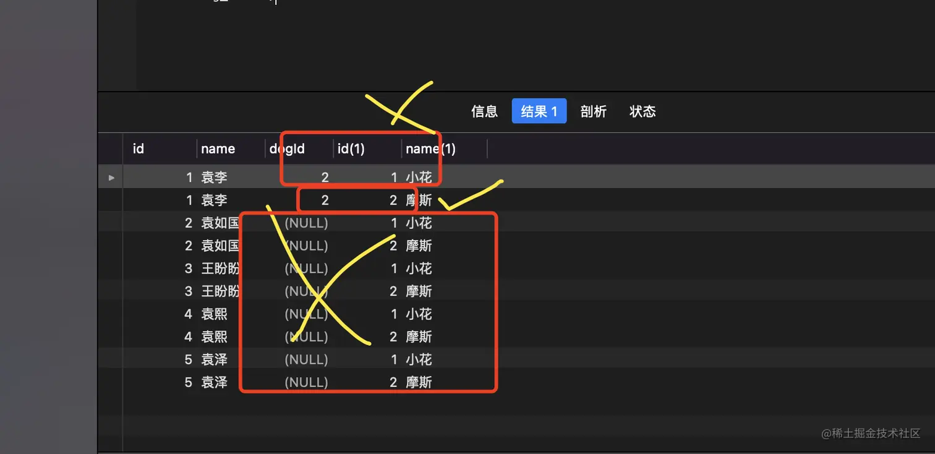The image size is (935, 454).
Task: Click the id column header
Action: pos(139,149)
